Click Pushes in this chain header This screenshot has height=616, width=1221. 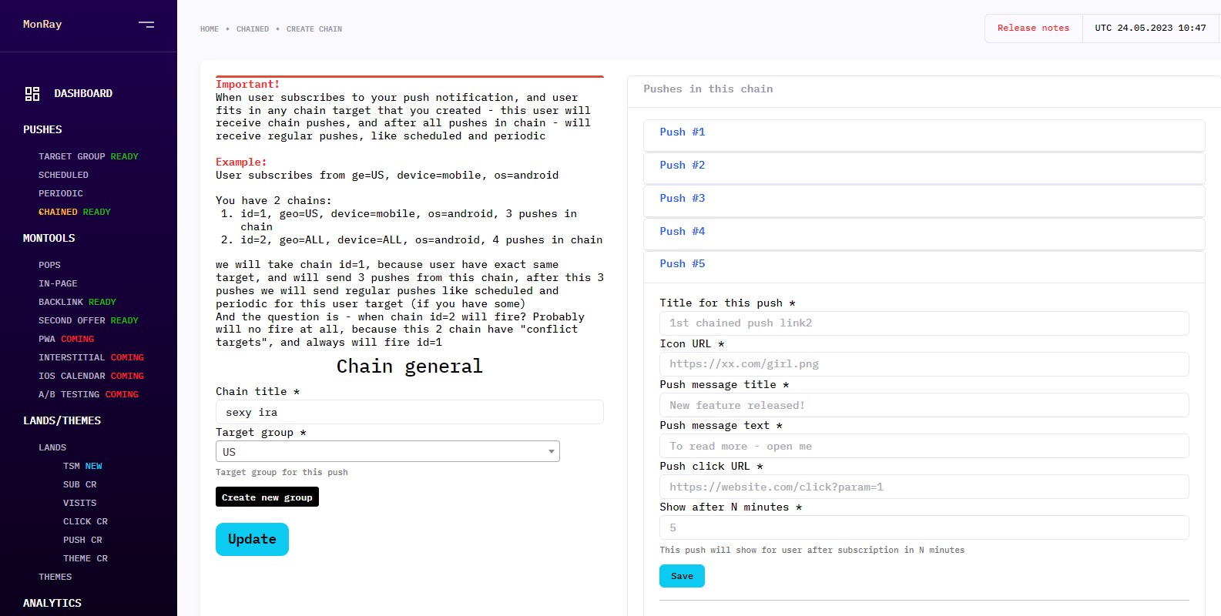(708, 89)
